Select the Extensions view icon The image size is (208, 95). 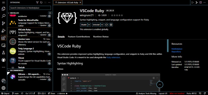tap(3, 38)
